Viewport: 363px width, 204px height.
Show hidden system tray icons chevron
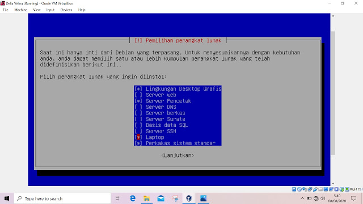[302, 198]
